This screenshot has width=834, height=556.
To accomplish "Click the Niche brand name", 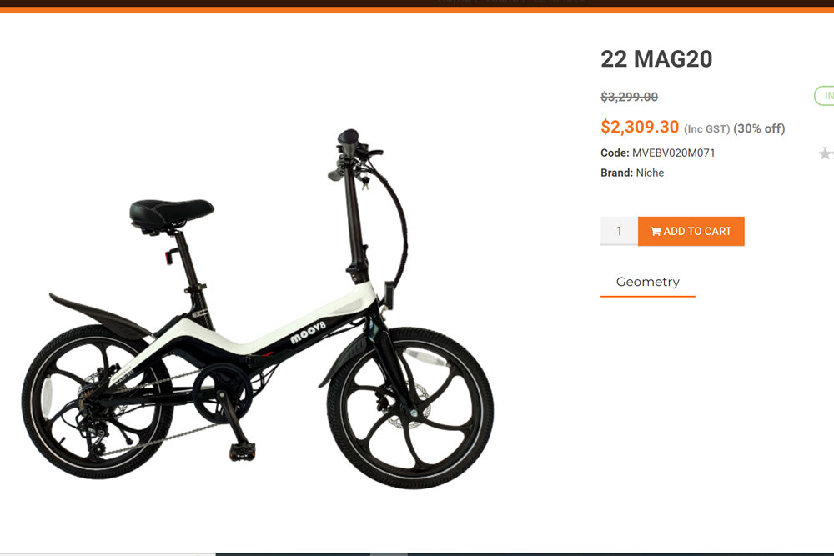I will [x=650, y=173].
